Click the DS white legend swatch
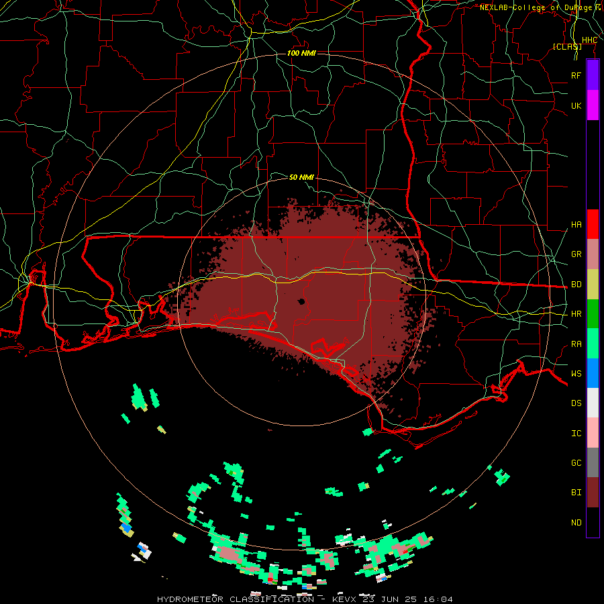 [593, 403]
